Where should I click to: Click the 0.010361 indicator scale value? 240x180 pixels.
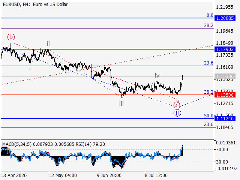click(x=226, y=143)
